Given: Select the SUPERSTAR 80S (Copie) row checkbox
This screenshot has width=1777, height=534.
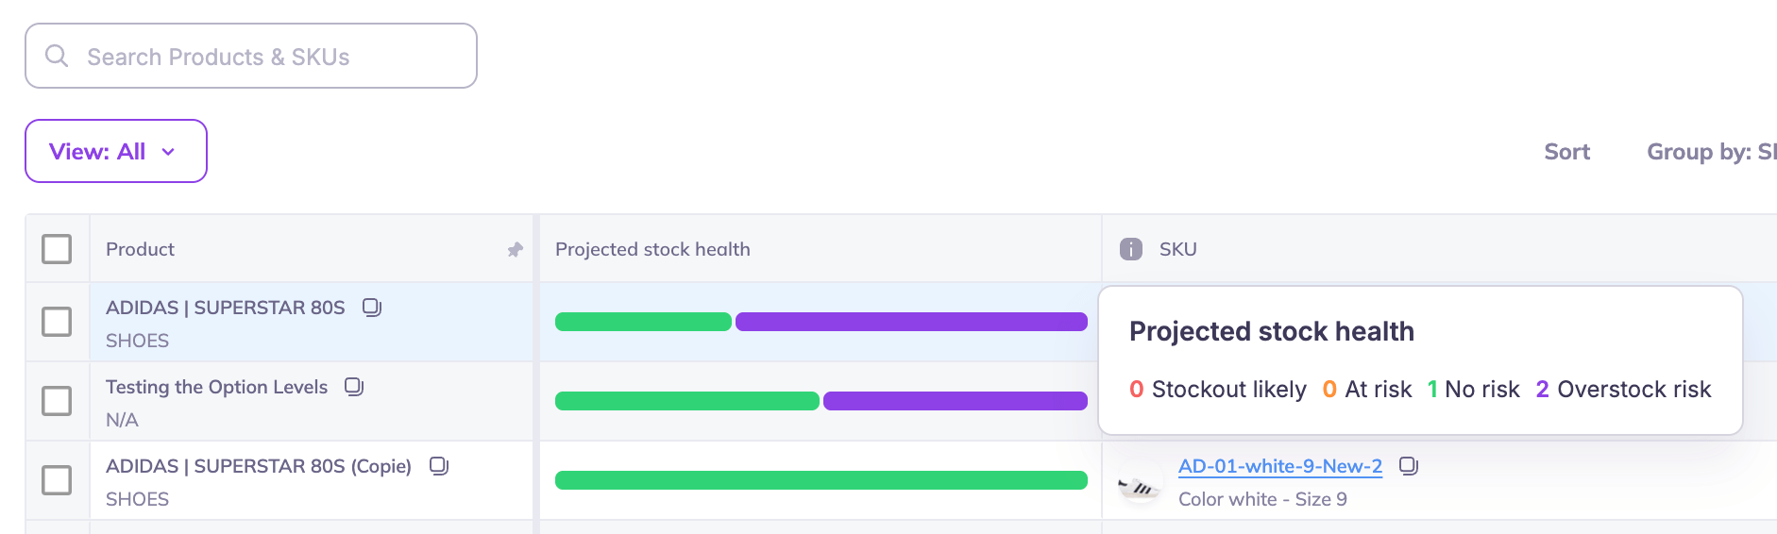Looking at the screenshot, I should (57, 480).
